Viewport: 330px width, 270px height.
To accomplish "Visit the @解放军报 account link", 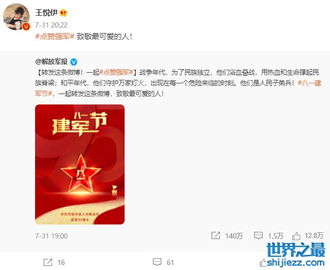I will coord(51,62).
